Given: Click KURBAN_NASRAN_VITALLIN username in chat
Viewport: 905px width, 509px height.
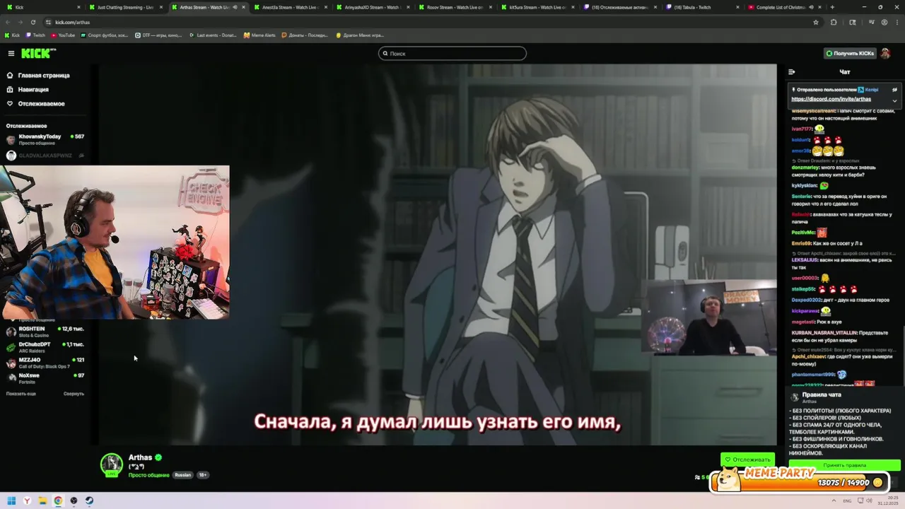Looking at the screenshot, I should point(824,332).
